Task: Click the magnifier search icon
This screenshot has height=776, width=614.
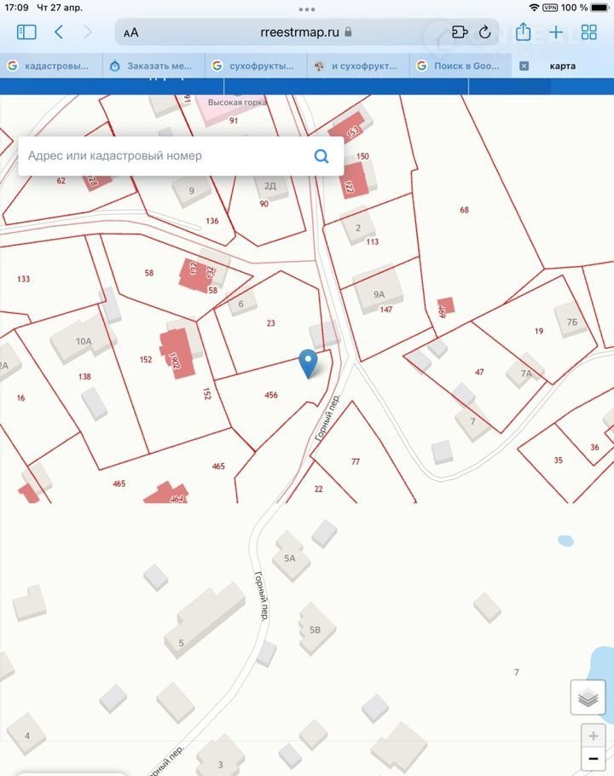Action: (x=321, y=156)
